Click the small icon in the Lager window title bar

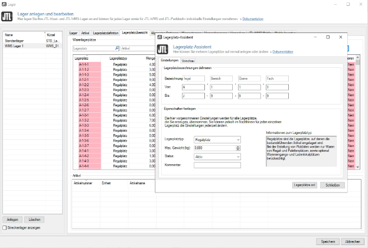tap(4, 4)
